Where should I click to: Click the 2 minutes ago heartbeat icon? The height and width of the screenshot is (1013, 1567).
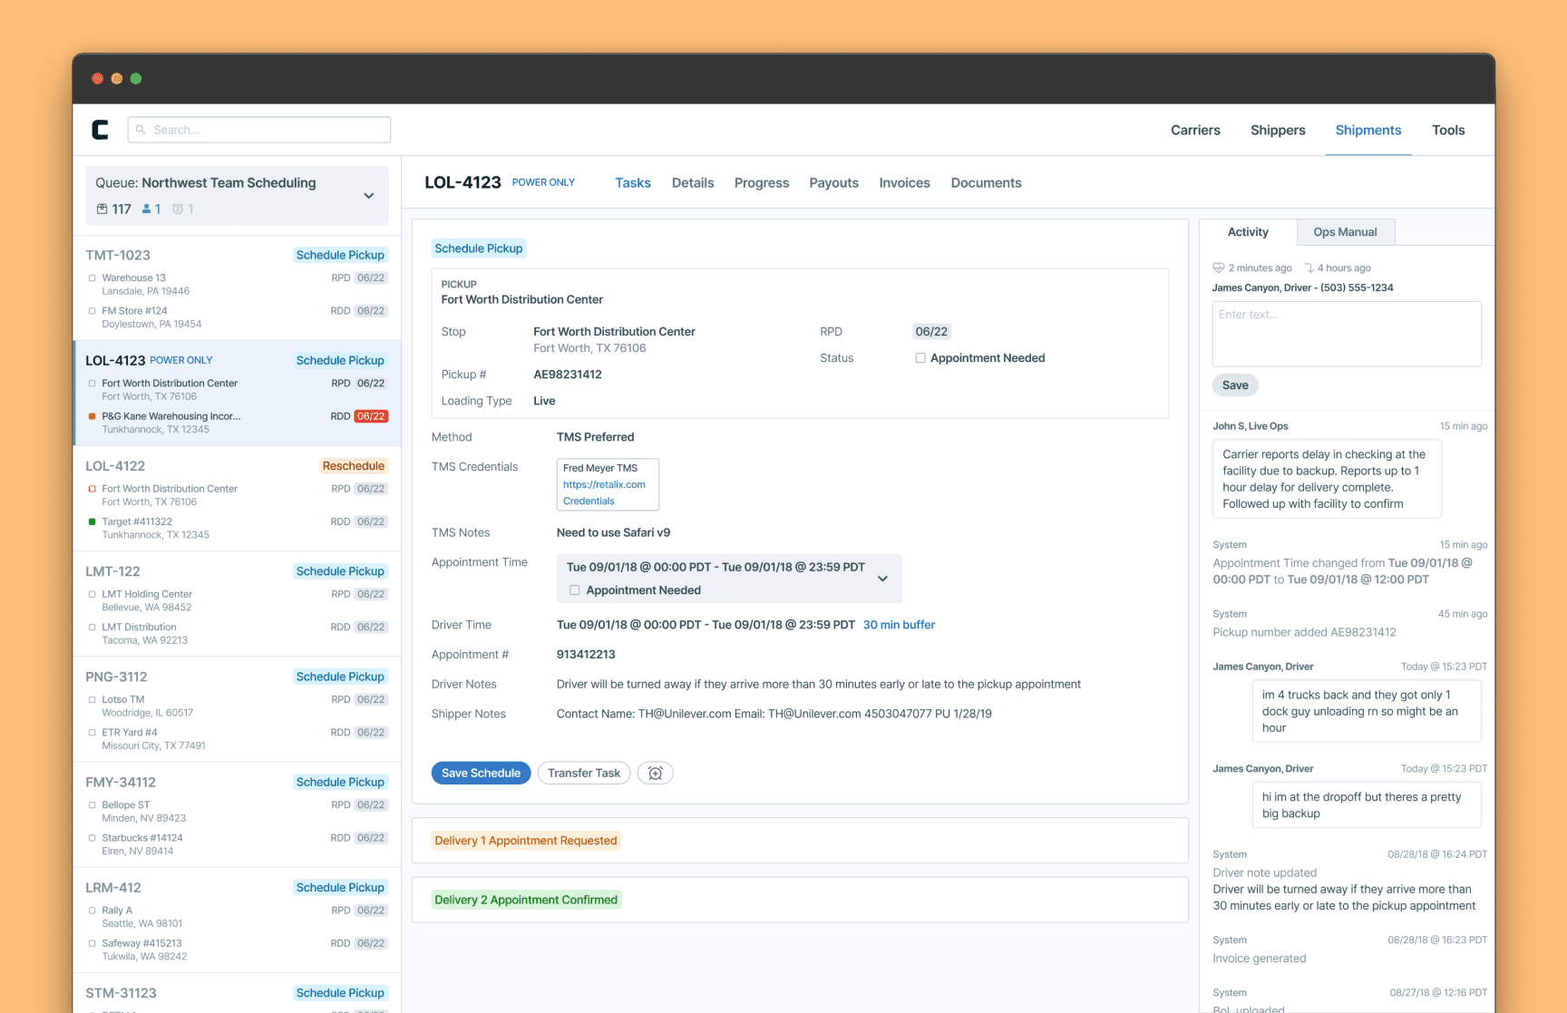[x=1219, y=268]
